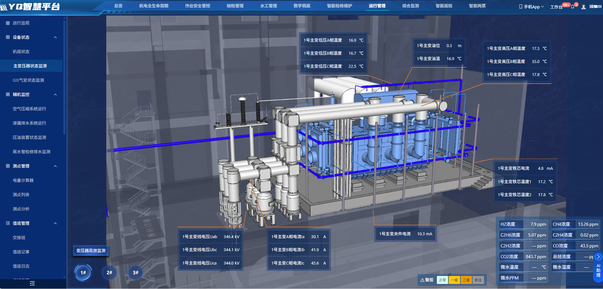Switch to transformer unit 3#

click(x=136, y=272)
